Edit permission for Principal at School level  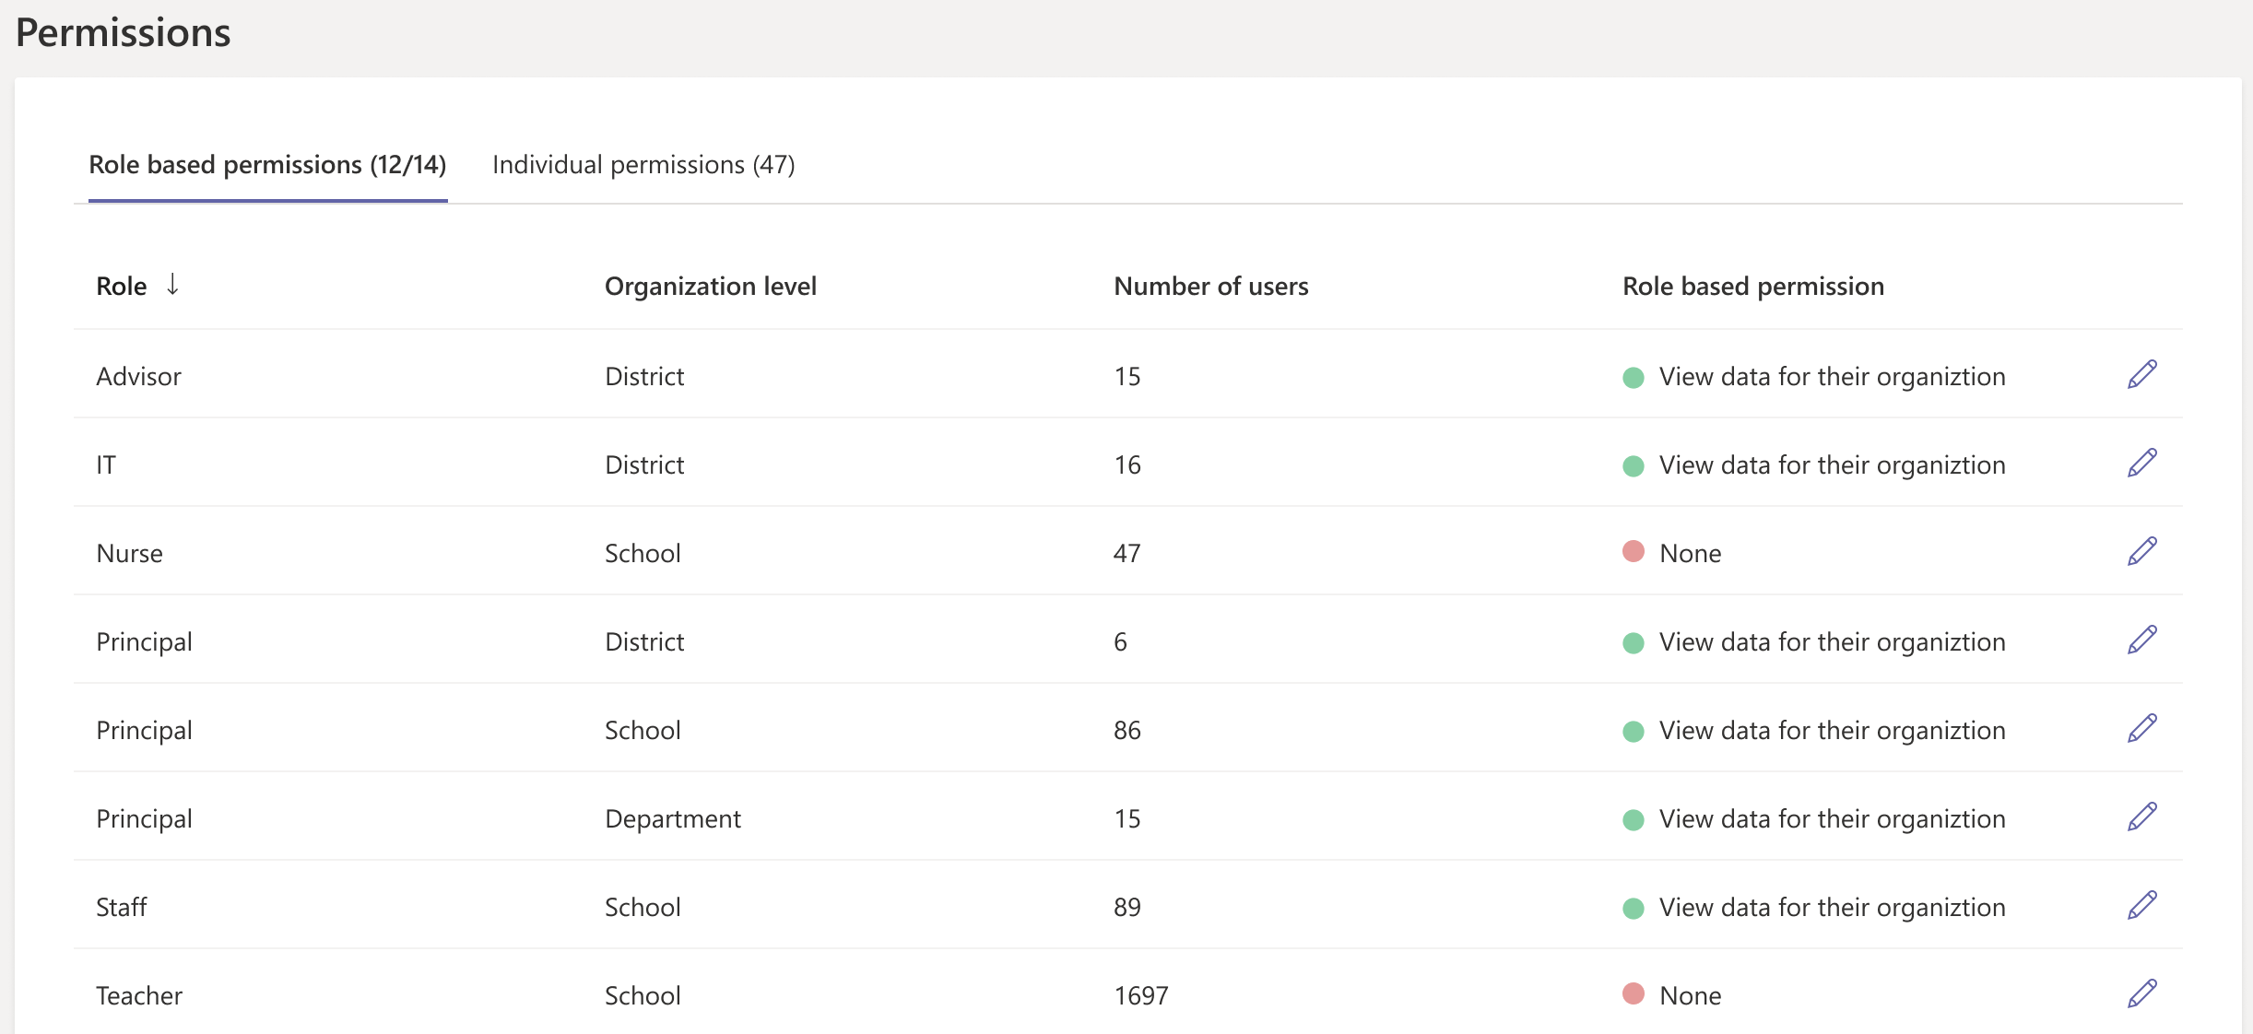[2142, 729]
